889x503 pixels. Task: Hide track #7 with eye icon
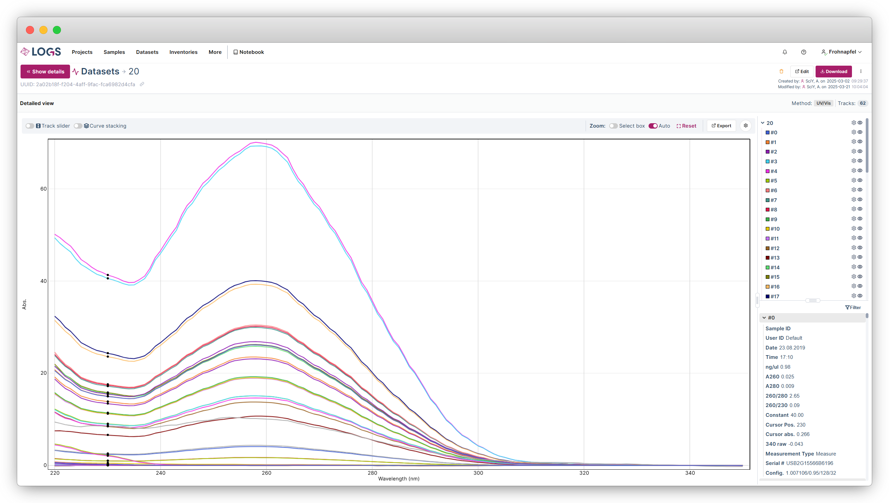860,200
